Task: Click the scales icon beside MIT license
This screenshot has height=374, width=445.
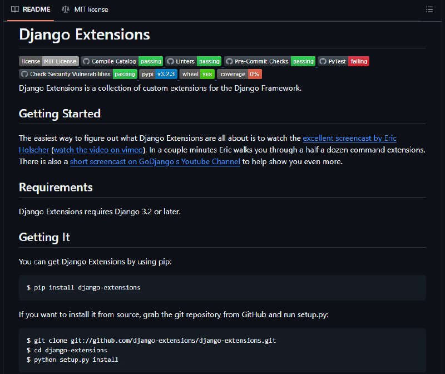Action: coord(66,9)
